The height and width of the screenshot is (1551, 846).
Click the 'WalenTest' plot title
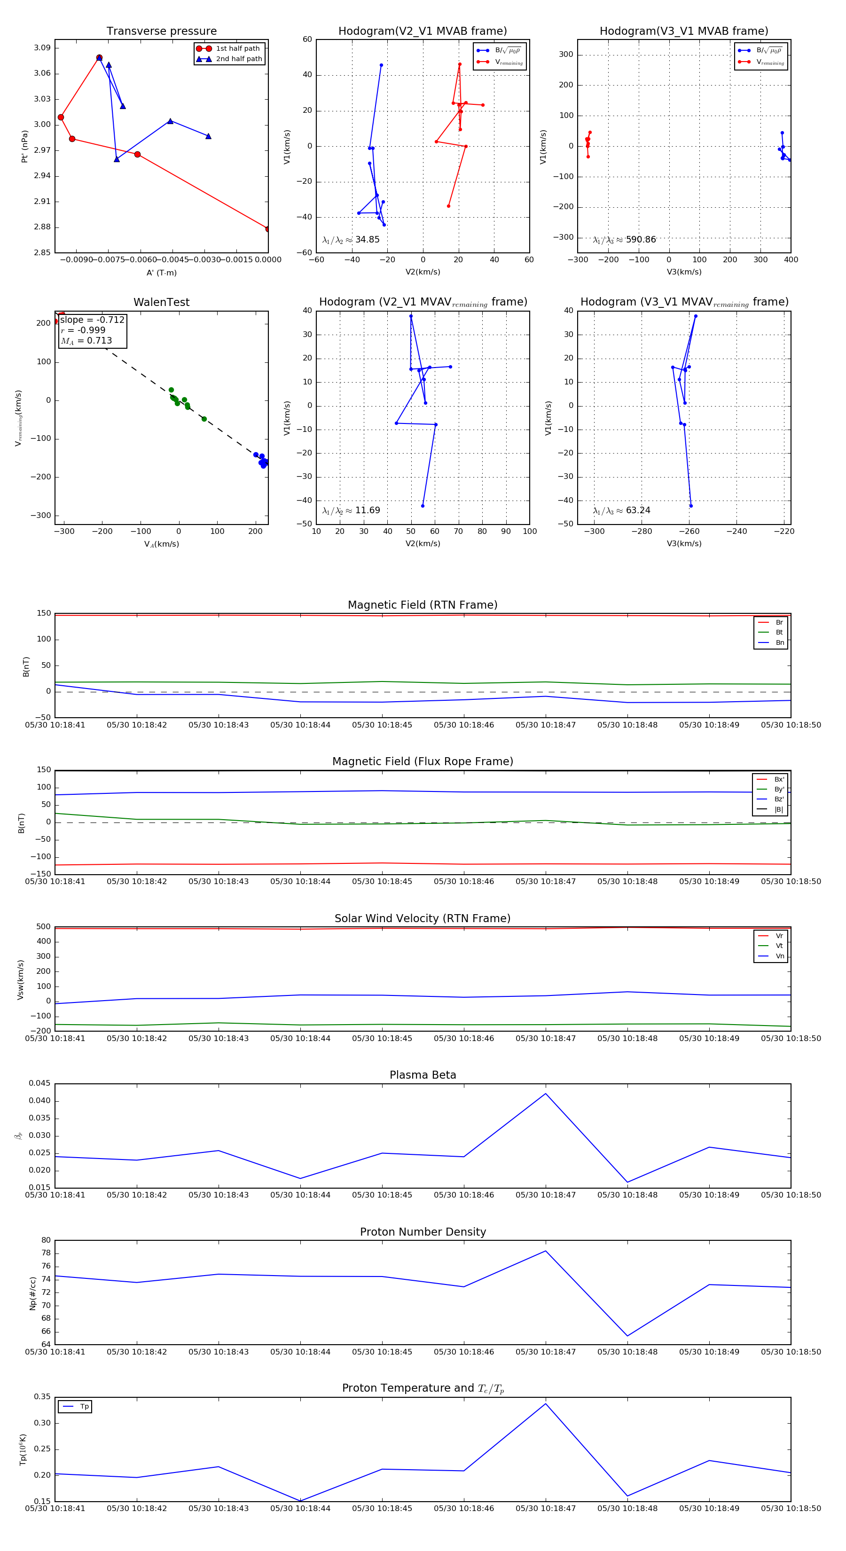point(161,302)
